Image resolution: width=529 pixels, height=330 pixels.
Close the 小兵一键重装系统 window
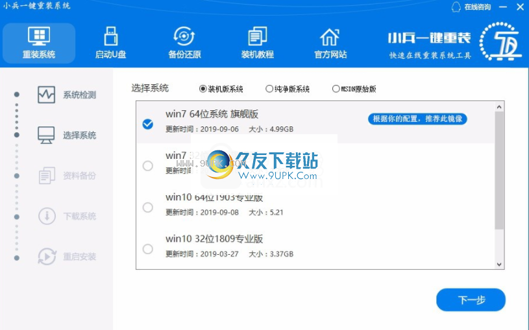[520, 7]
